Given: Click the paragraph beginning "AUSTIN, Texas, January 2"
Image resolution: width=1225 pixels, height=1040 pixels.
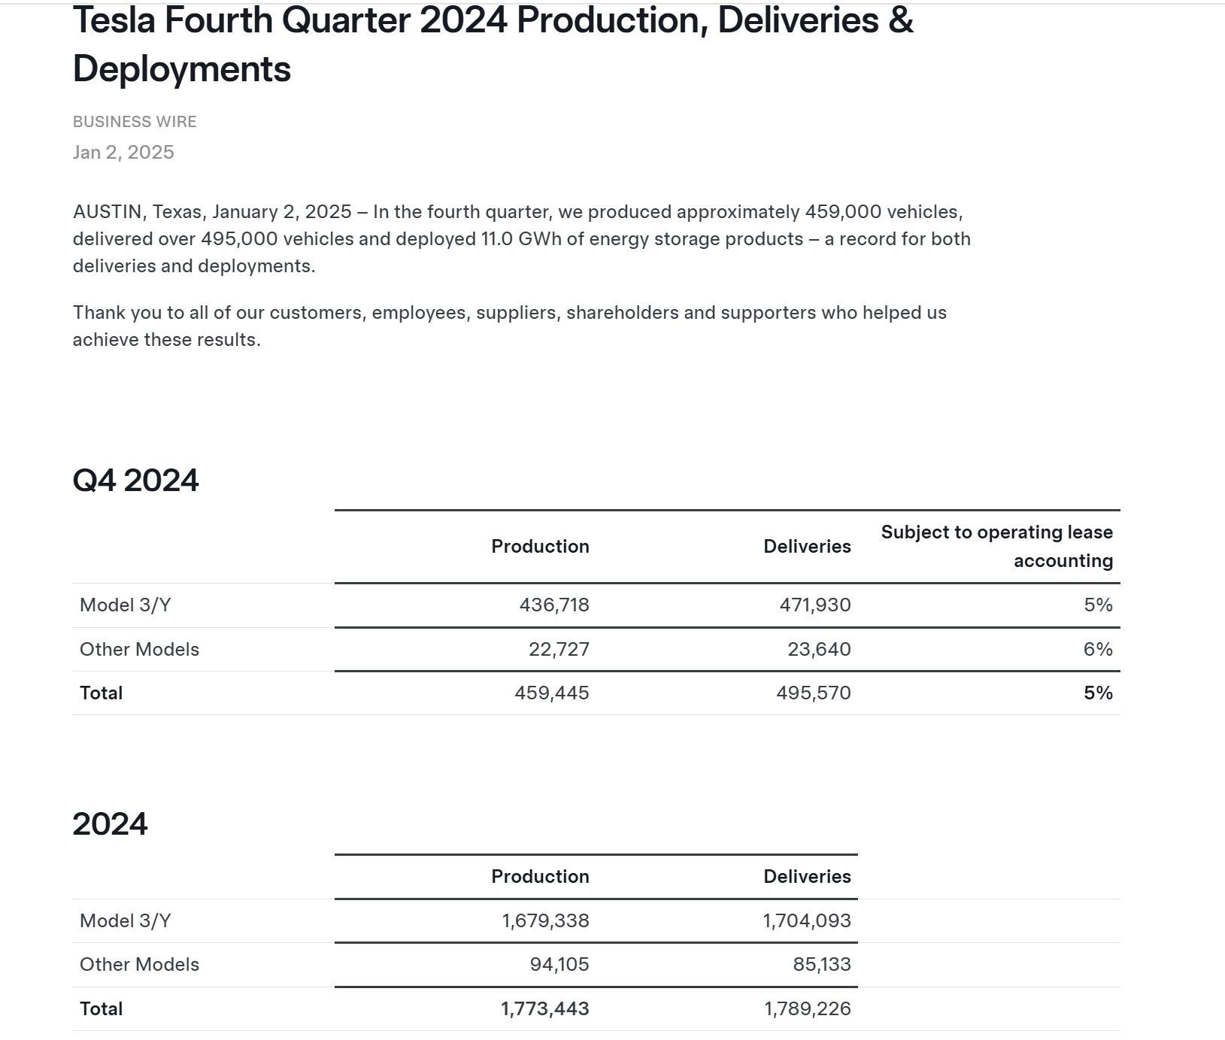Looking at the screenshot, I should pyautogui.click(x=522, y=239).
